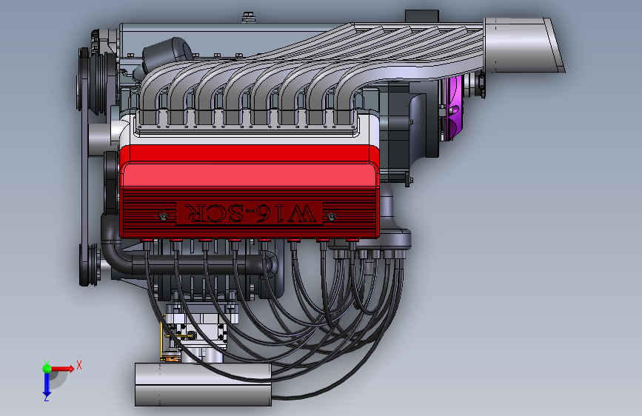Viewport: 642px width, 416px height.
Task: Select the purple component behind the intake duct
Action: (454, 109)
